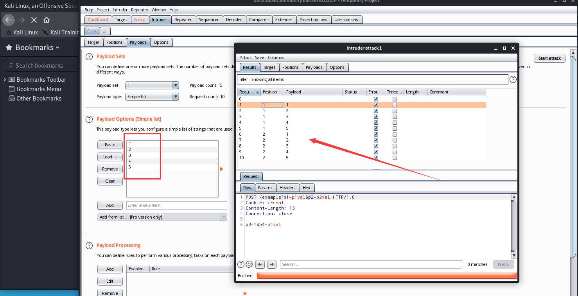Open Payloads tab in attack window

click(314, 67)
